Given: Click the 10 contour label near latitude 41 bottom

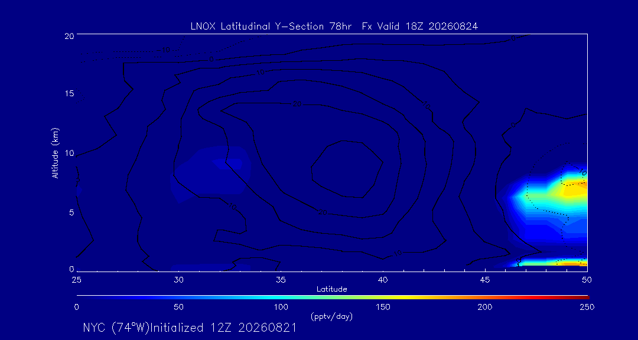Looking at the screenshot, I should tap(397, 253).
